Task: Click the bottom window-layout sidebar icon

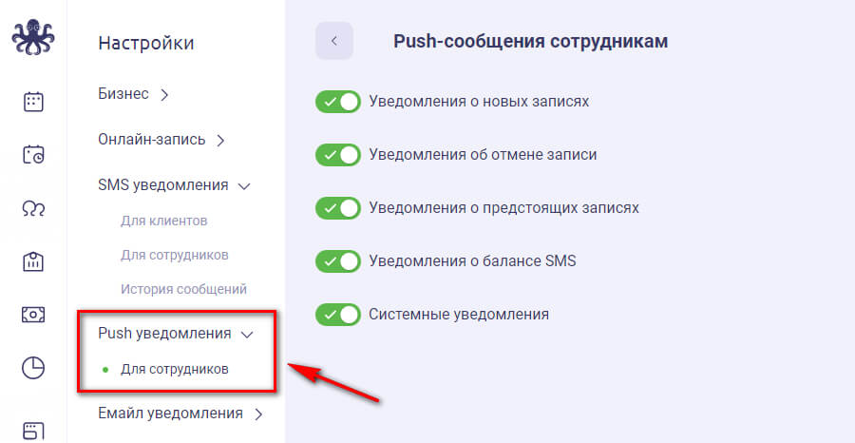Action: click(33, 429)
